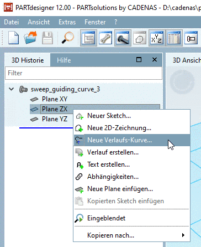Viewport: 201px width, 247px height.
Task: Select Plane YZ in history tree
Action: point(55,119)
